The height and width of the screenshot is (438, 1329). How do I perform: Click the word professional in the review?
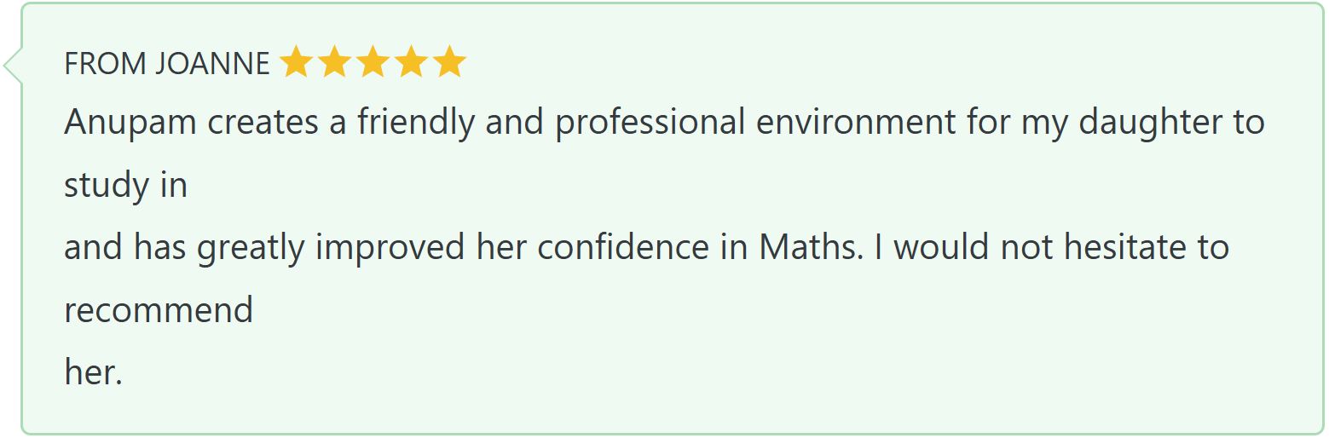pos(650,124)
